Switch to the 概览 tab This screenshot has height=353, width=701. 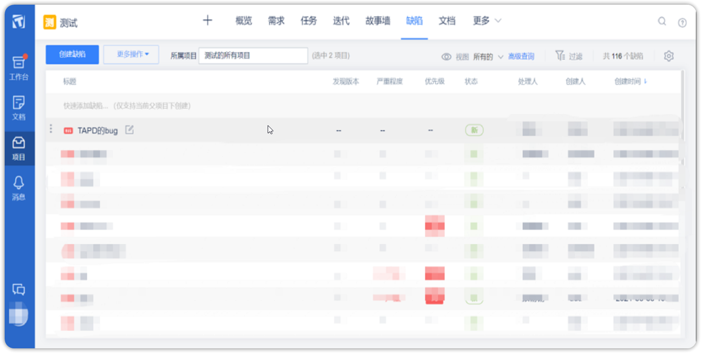pos(244,21)
